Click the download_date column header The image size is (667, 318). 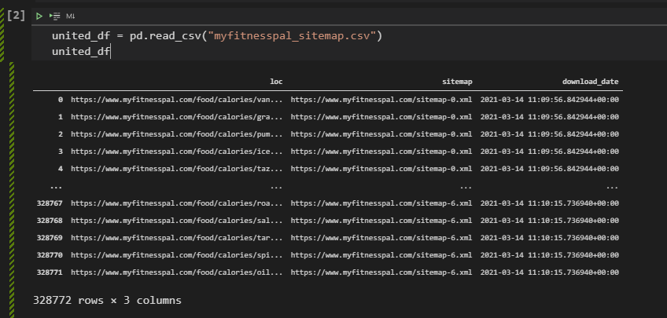coord(591,82)
